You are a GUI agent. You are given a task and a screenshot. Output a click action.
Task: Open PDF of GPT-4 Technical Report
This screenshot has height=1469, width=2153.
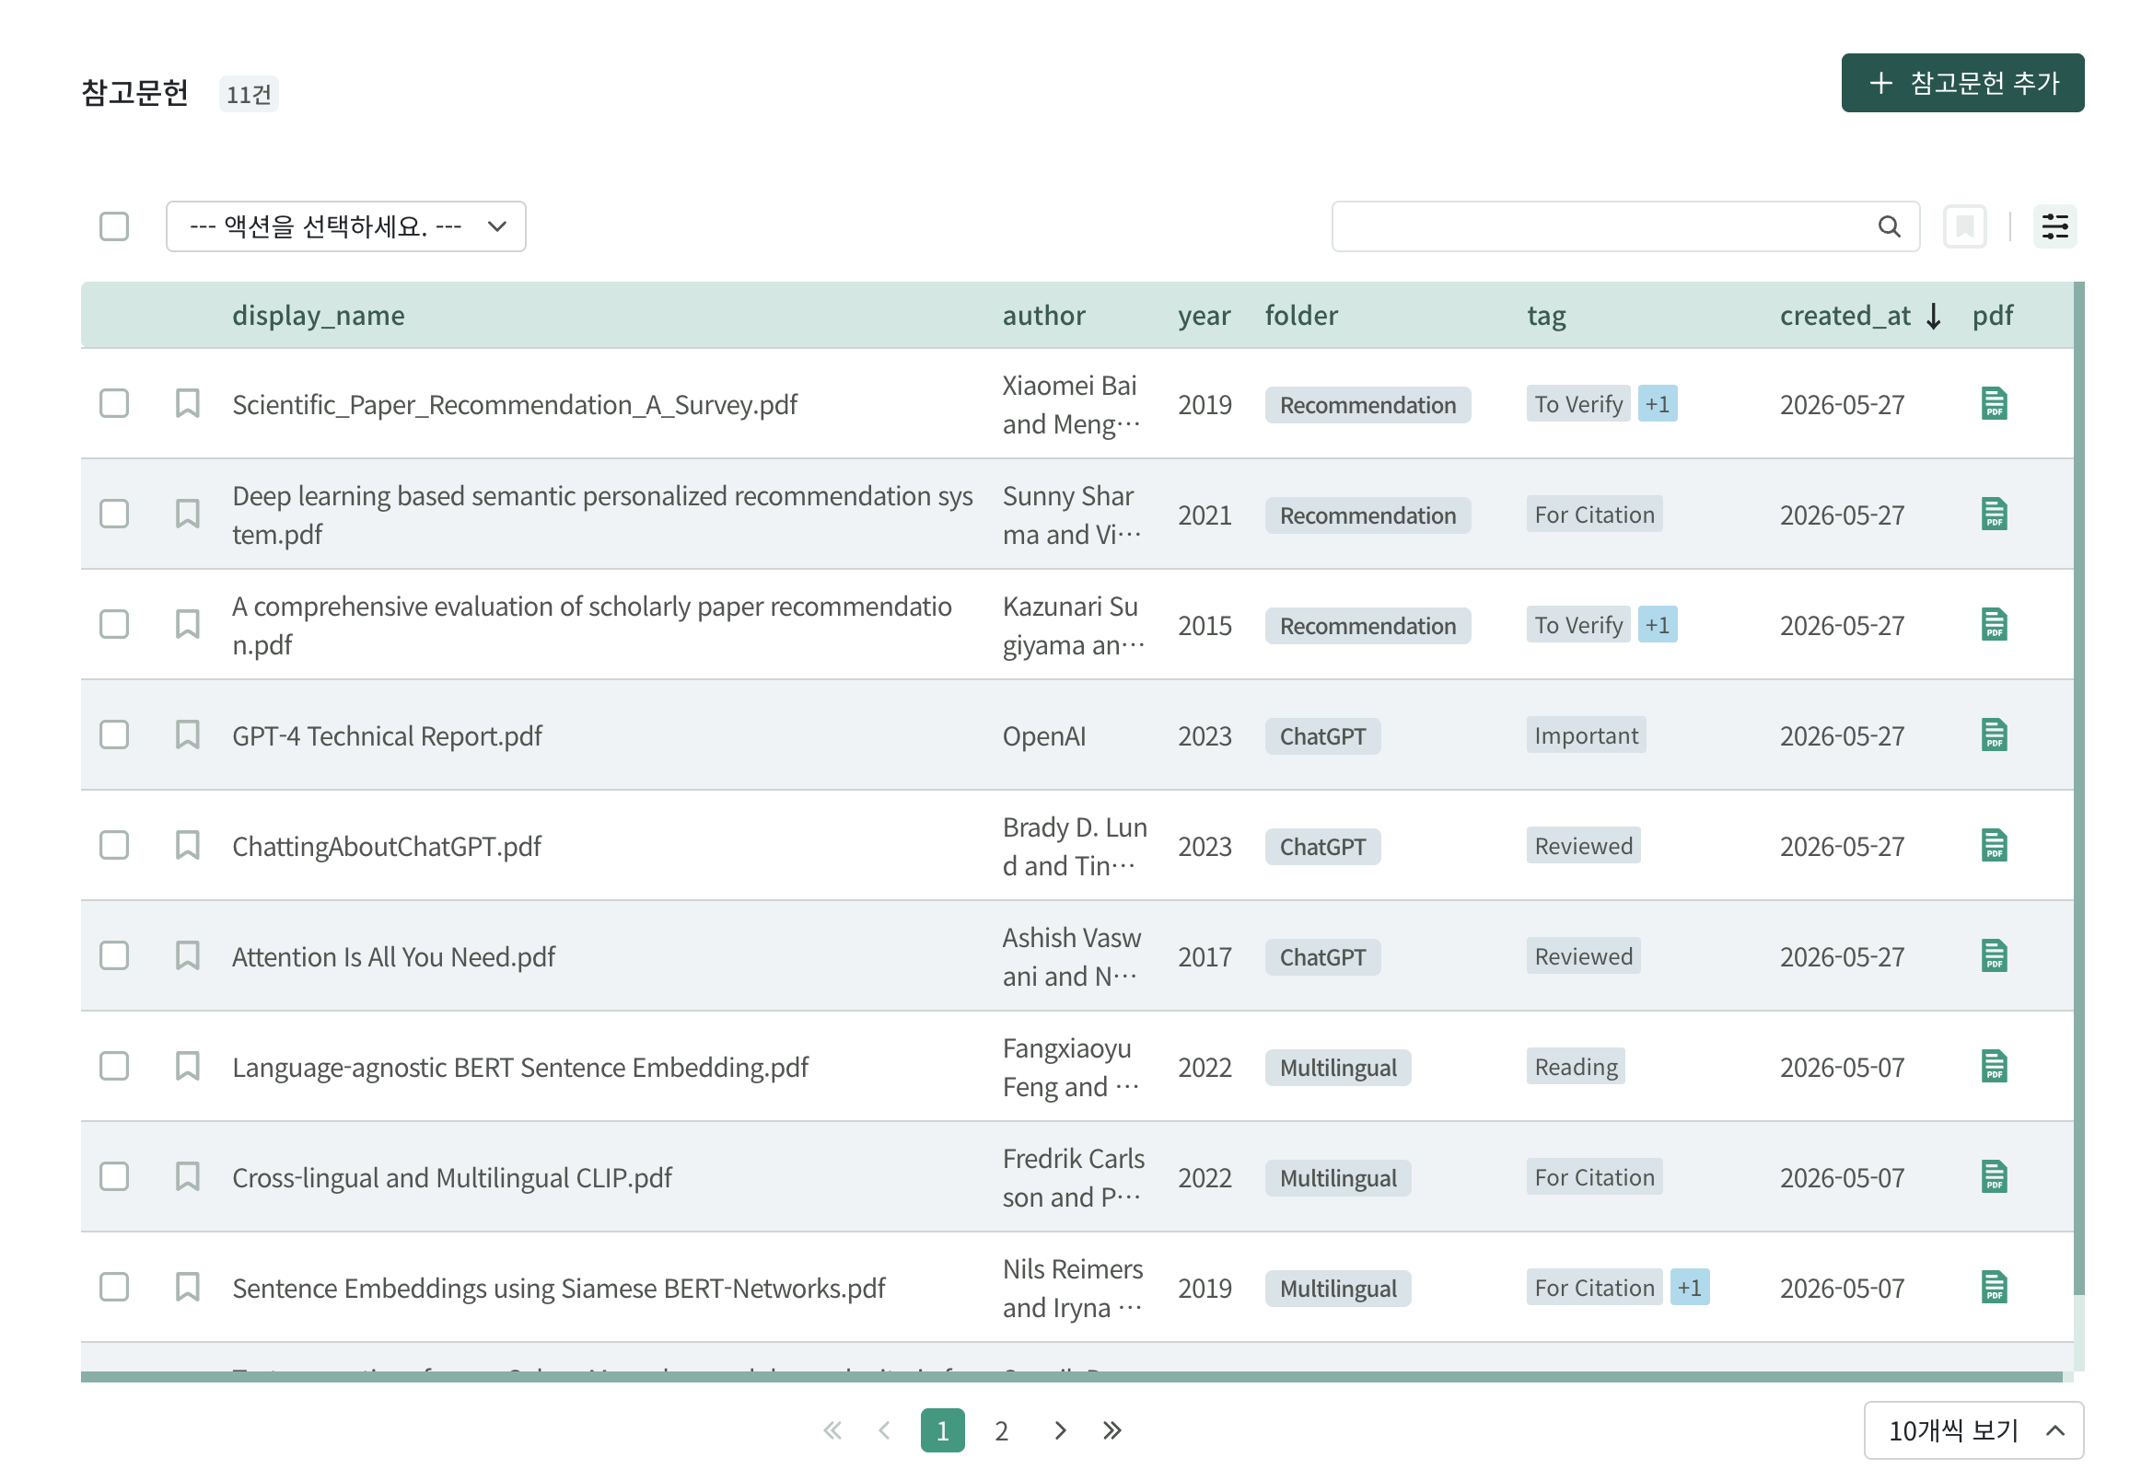pos(1994,734)
